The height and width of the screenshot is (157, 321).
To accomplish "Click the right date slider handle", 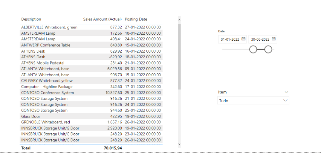I will click(x=268, y=49).
